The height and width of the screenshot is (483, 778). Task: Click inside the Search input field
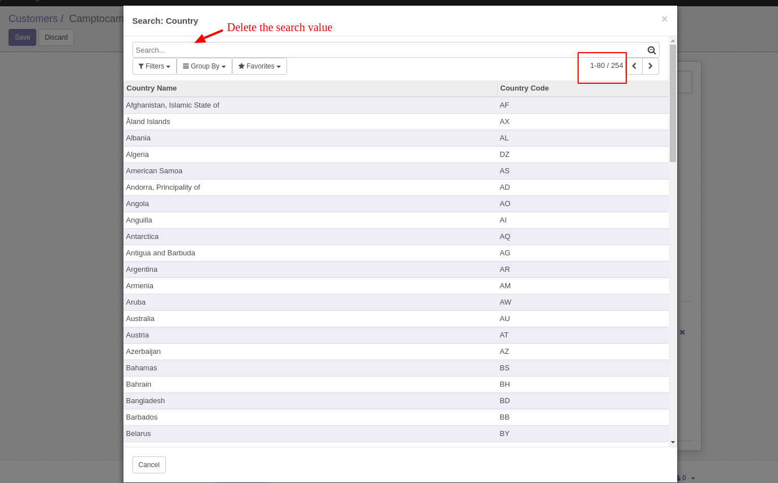(340, 50)
